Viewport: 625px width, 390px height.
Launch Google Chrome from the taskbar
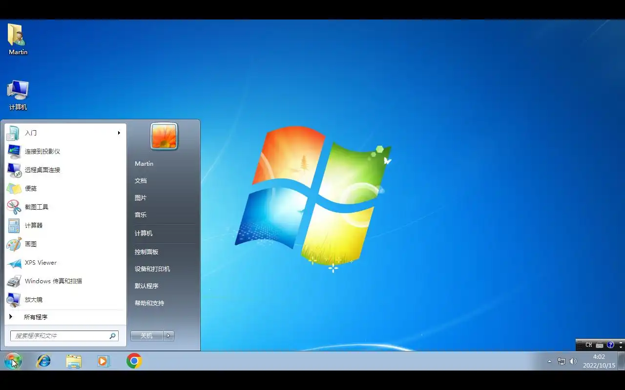point(134,361)
